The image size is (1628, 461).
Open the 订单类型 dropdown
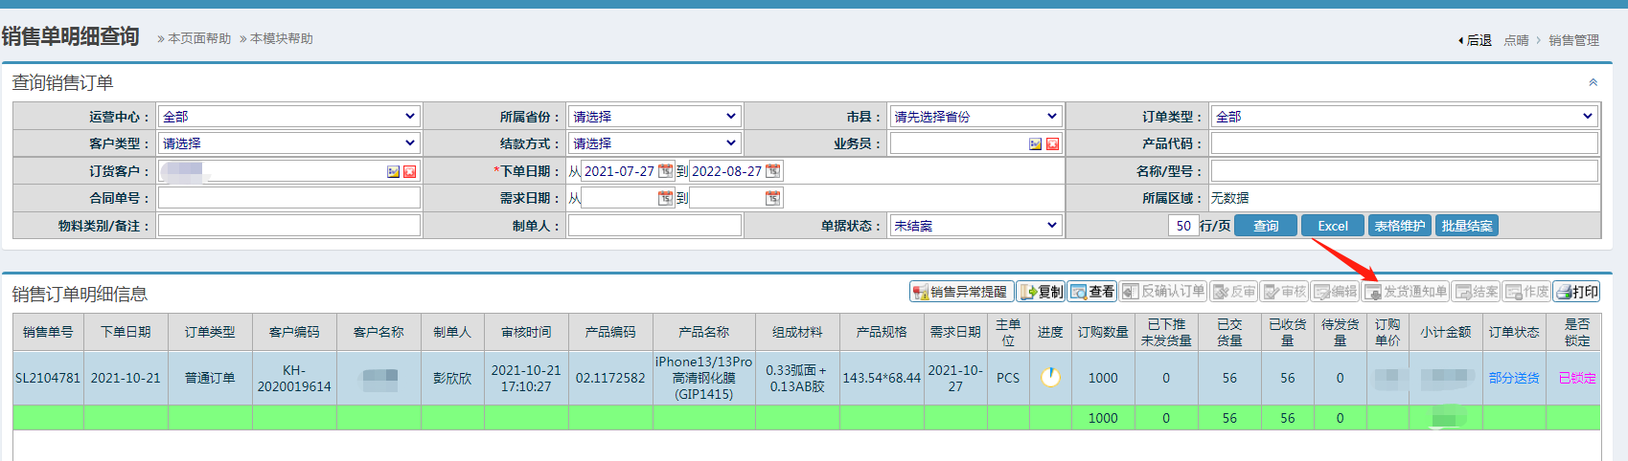[1404, 117]
